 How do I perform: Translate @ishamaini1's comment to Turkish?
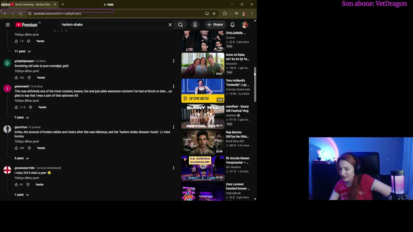click(27, 101)
